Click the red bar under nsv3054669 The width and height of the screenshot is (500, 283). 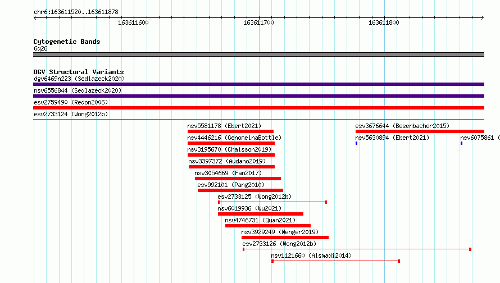(238, 179)
